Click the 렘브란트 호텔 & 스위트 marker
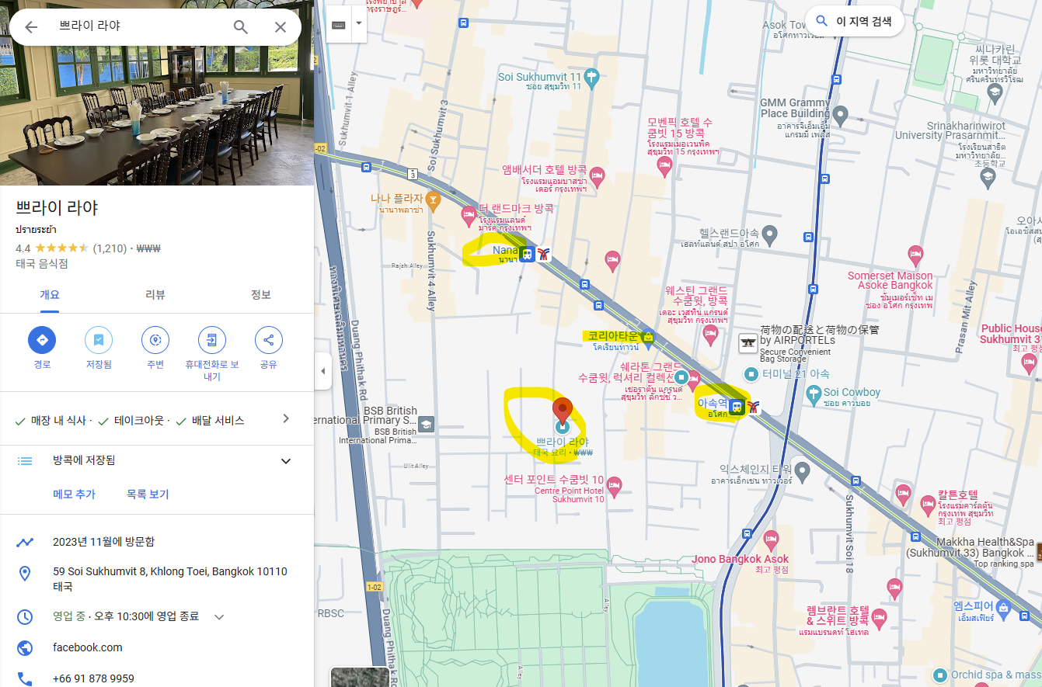1042x687 pixels. click(x=879, y=618)
